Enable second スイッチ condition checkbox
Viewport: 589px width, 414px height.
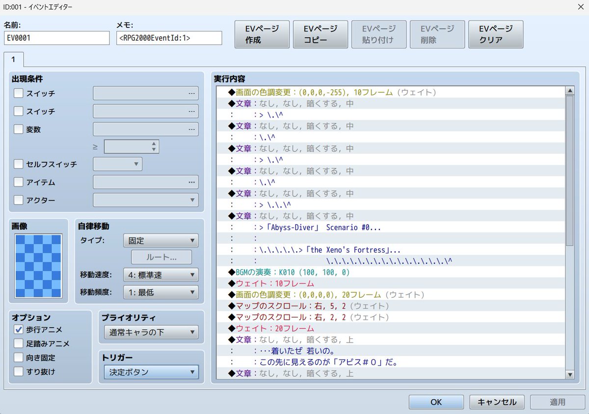click(x=19, y=111)
